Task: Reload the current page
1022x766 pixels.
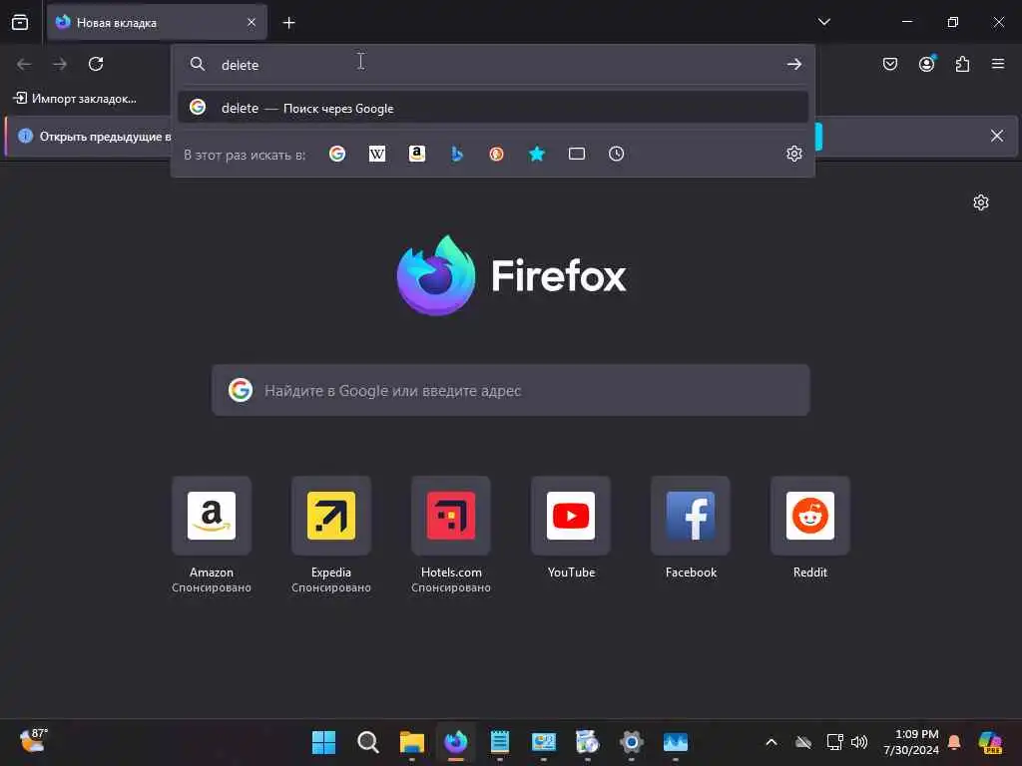Action: 96,64
